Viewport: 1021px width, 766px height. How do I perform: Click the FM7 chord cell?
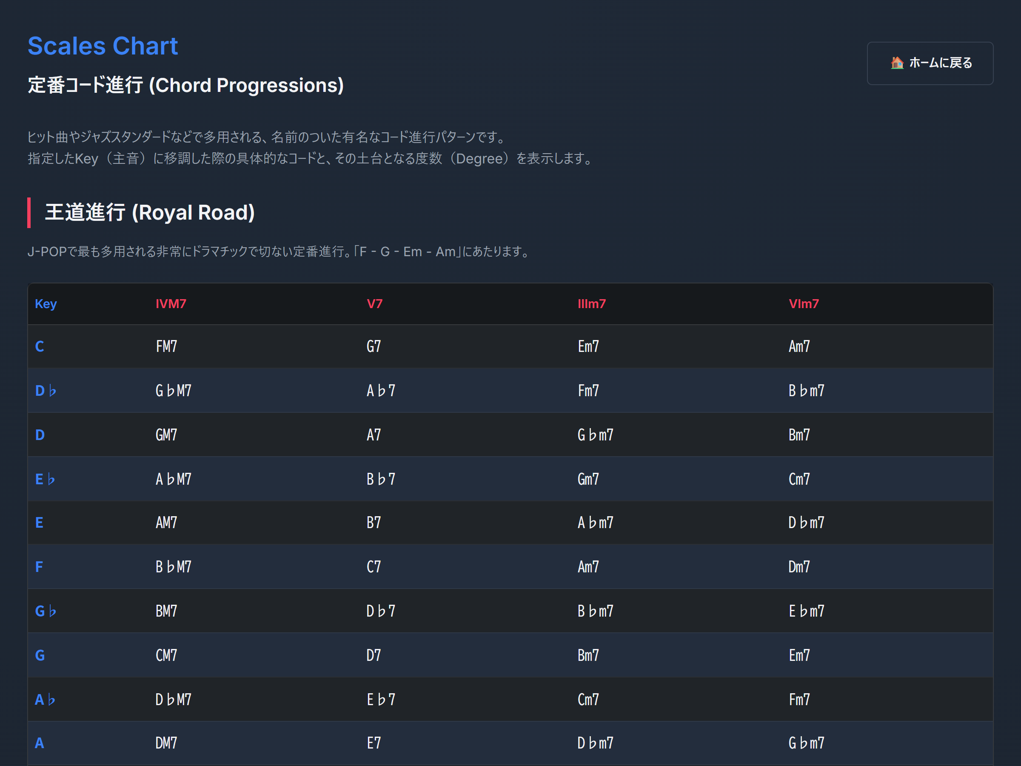click(x=166, y=346)
